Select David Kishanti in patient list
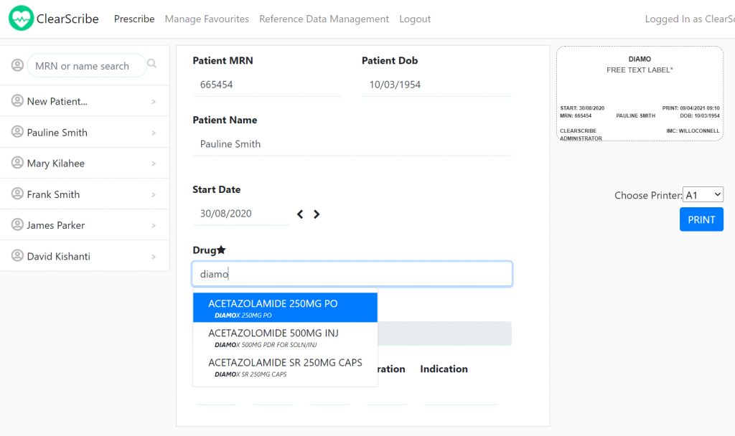The height and width of the screenshot is (436, 735). [85, 256]
